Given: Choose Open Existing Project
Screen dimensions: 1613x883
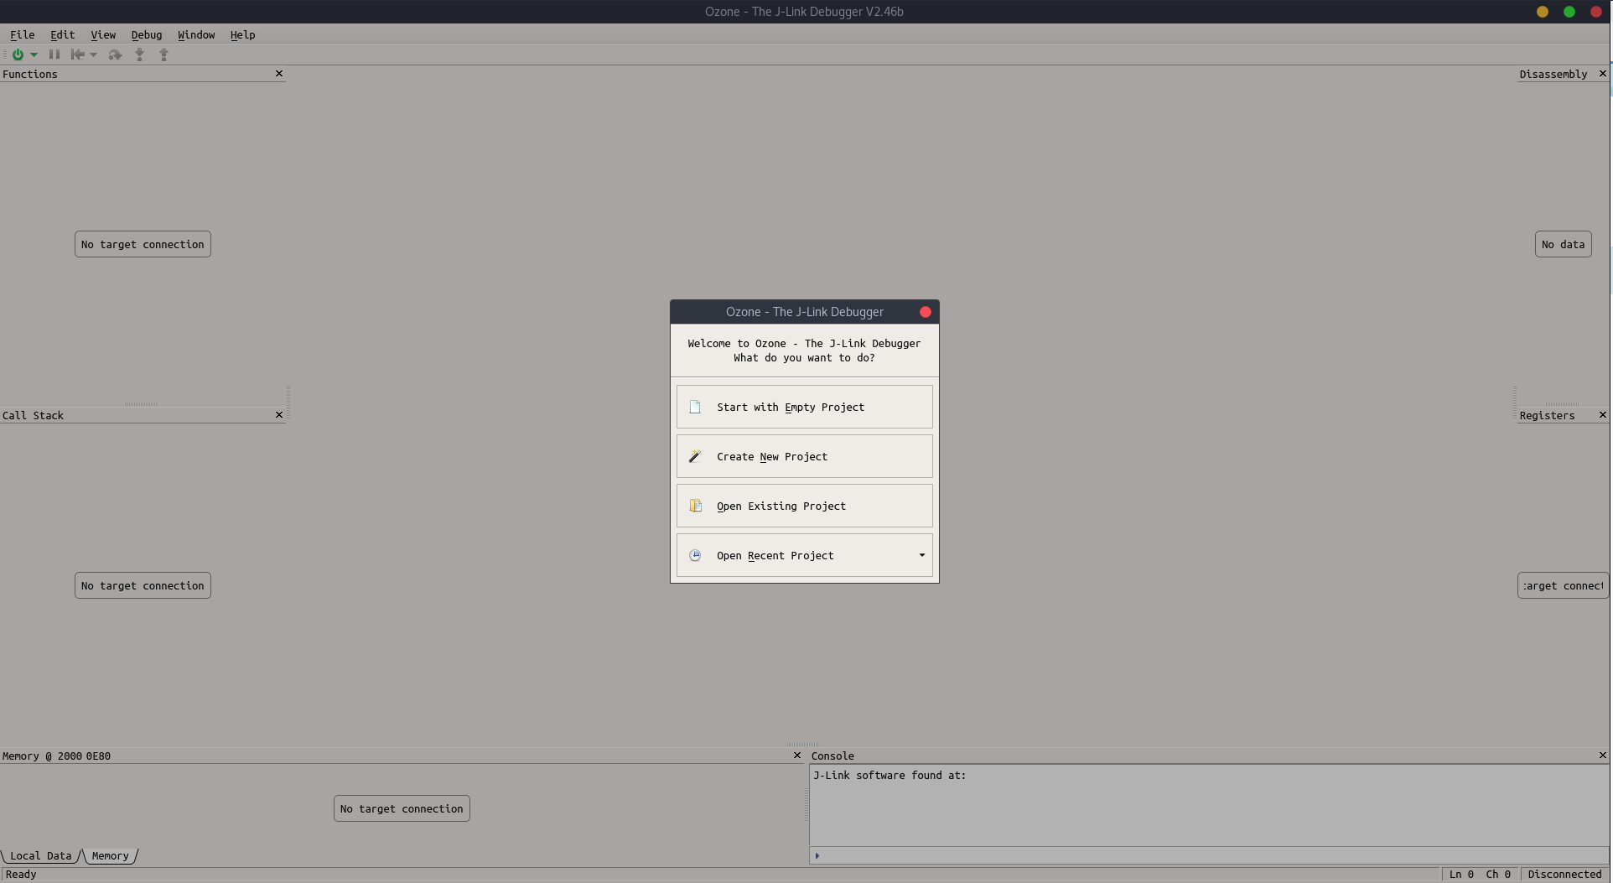Looking at the screenshot, I should (804, 506).
